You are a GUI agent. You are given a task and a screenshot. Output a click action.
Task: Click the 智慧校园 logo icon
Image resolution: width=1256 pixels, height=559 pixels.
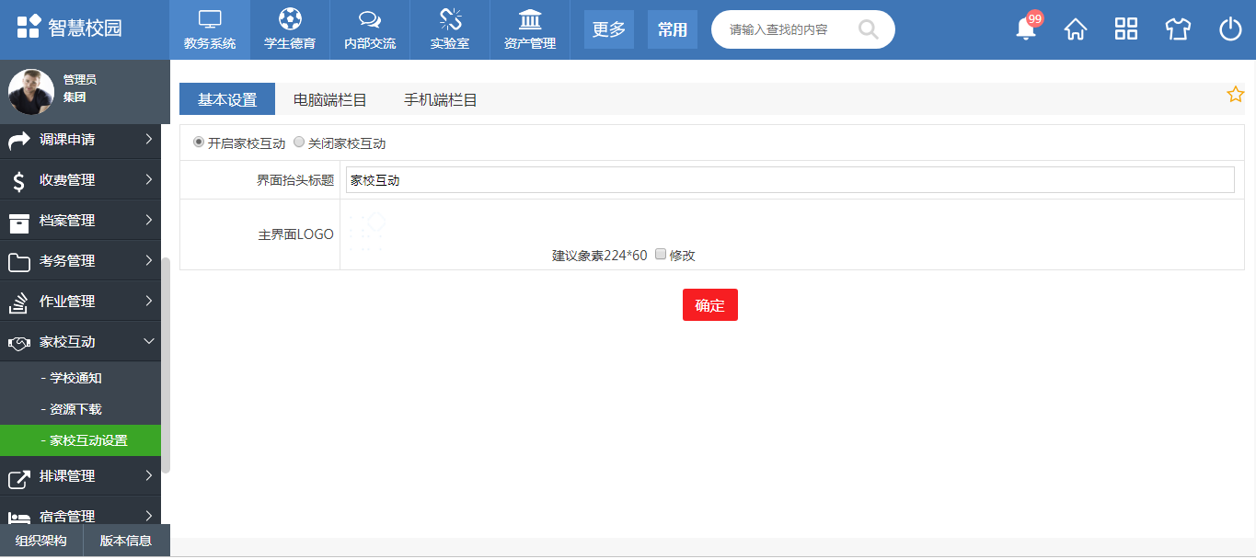pyautogui.click(x=29, y=27)
